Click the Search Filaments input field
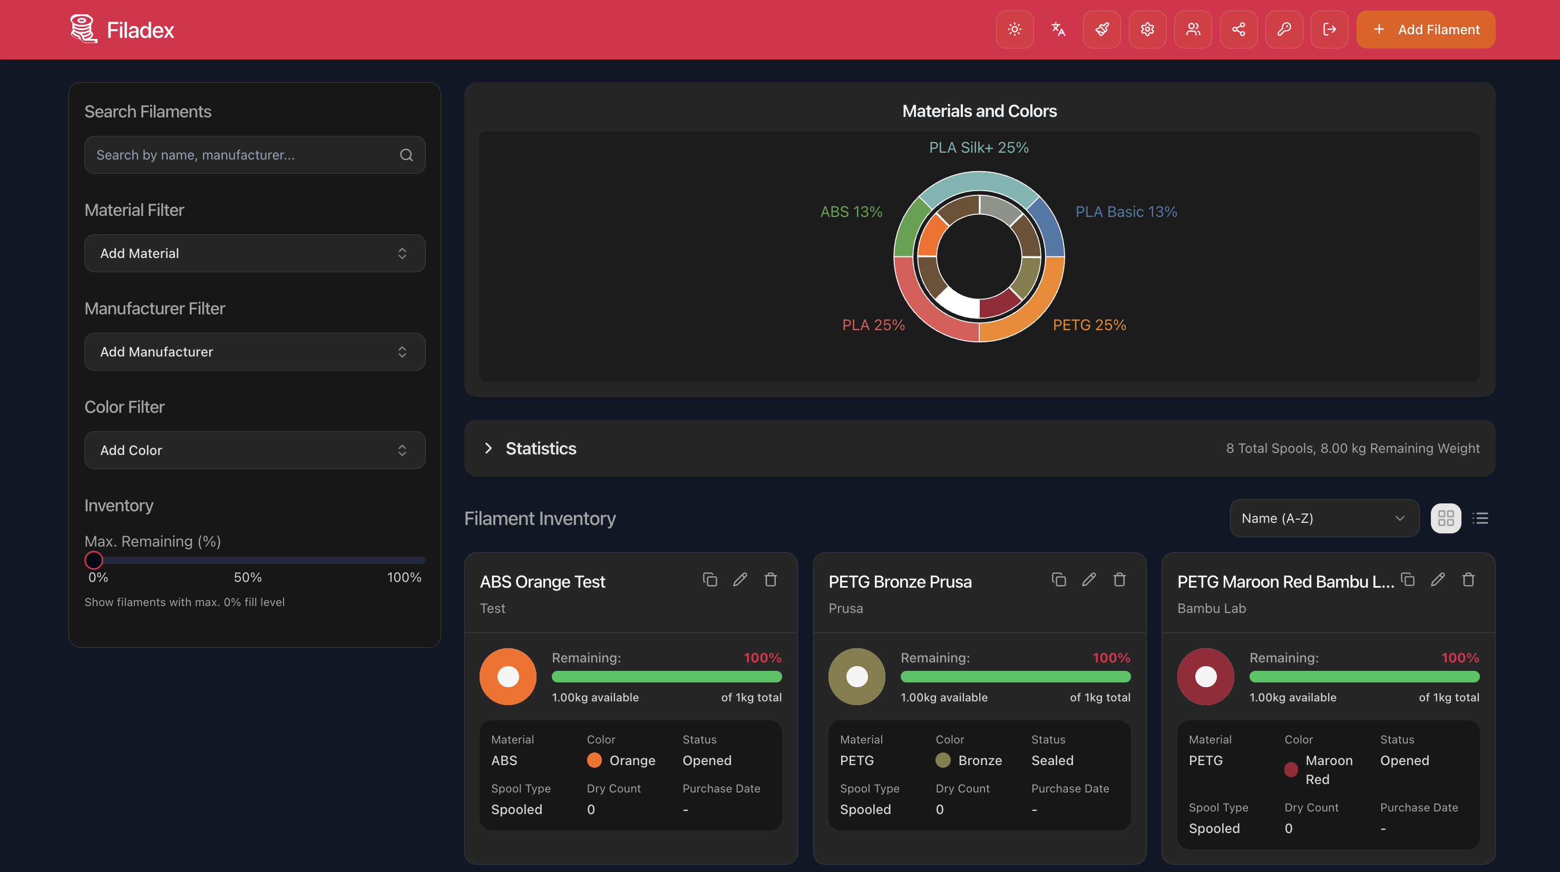 (x=242, y=155)
